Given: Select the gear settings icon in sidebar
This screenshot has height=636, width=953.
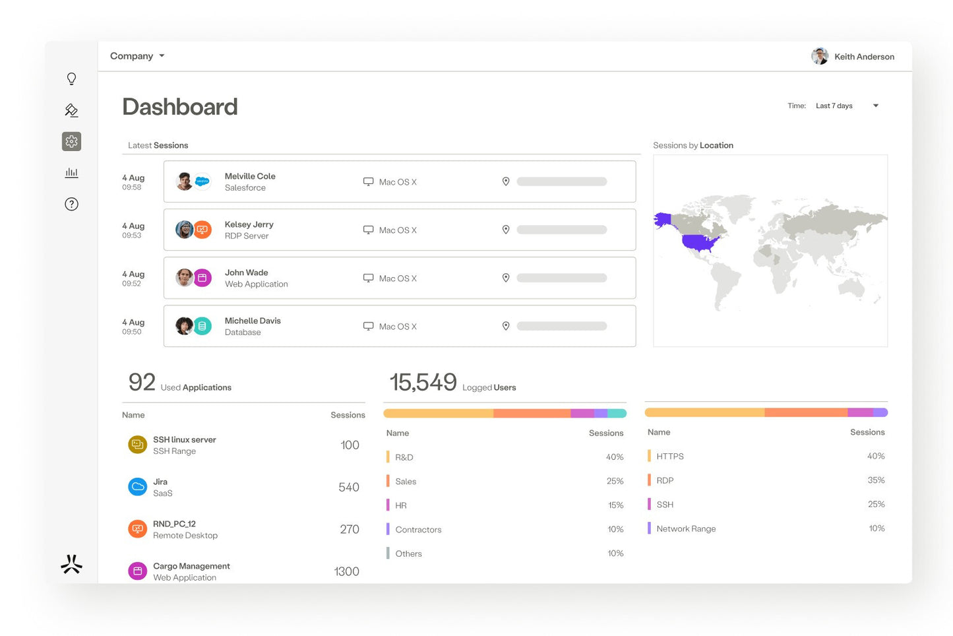Looking at the screenshot, I should pyautogui.click(x=71, y=141).
